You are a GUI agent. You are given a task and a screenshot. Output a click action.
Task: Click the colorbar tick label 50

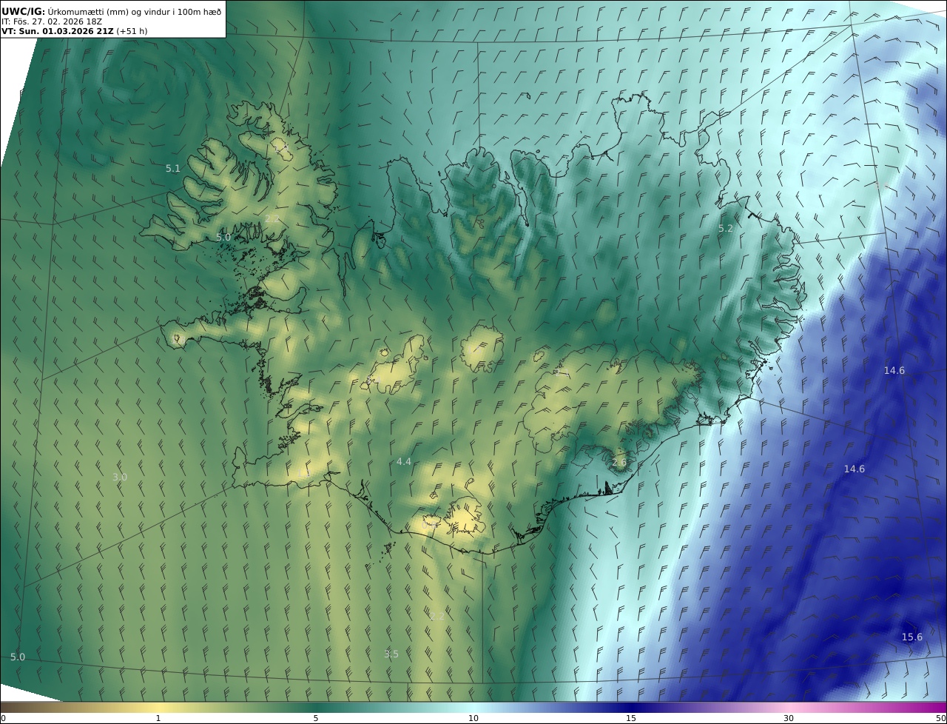point(941,718)
